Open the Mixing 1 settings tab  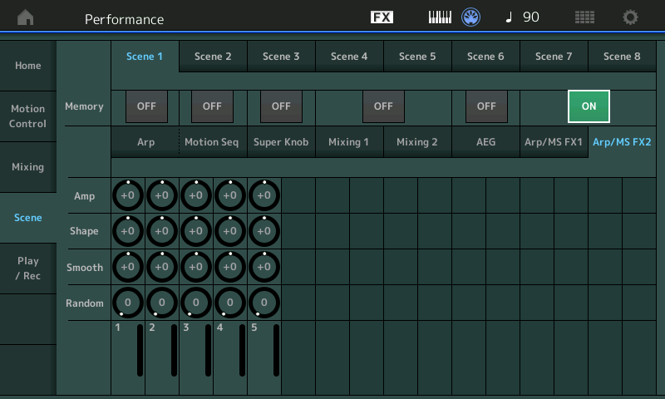coord(349,142)
